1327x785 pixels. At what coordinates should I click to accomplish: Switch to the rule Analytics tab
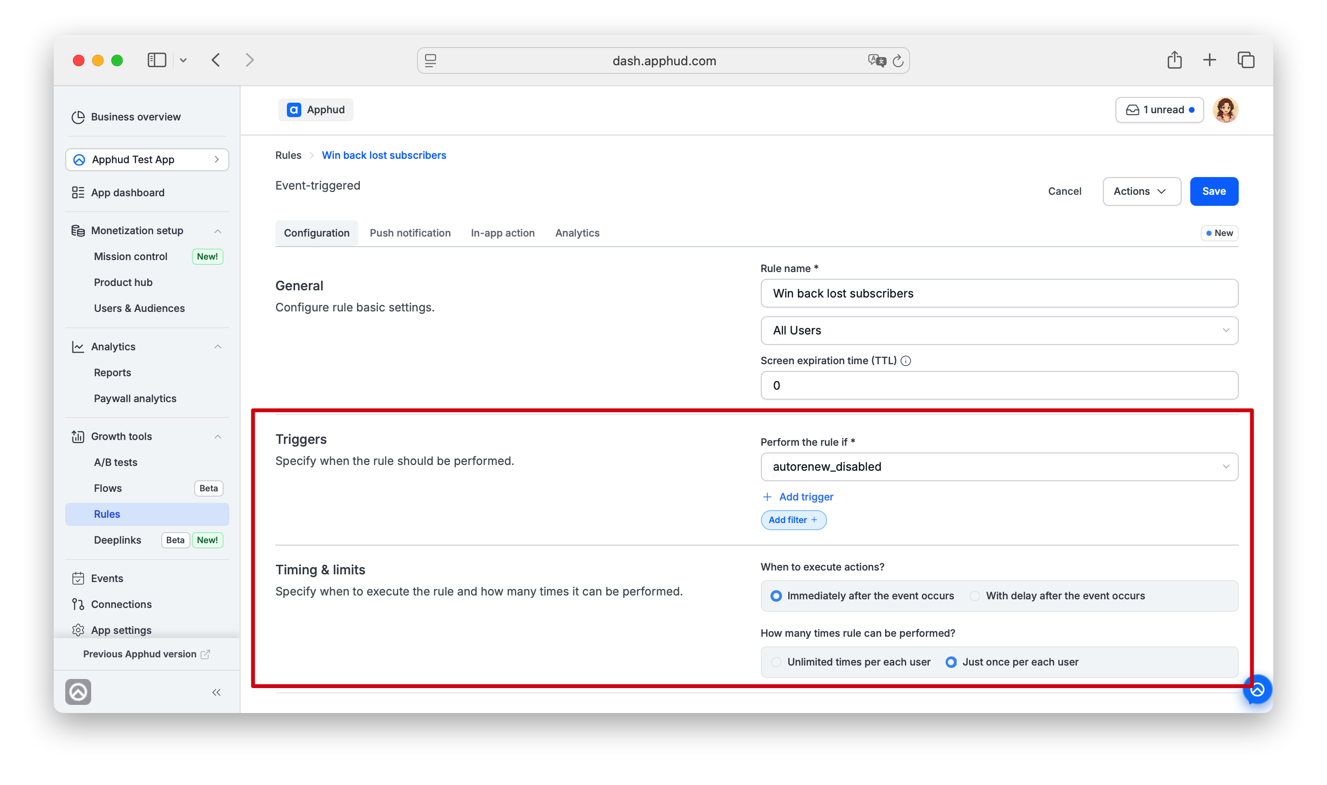577,233
